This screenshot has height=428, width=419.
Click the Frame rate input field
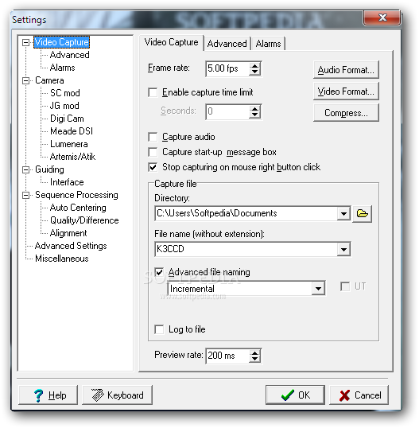(227, 68)
